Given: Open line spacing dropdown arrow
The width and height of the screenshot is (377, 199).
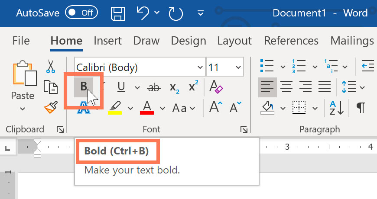Looking at the screenshot, I should pyautogui.click(x=362, y=87).
